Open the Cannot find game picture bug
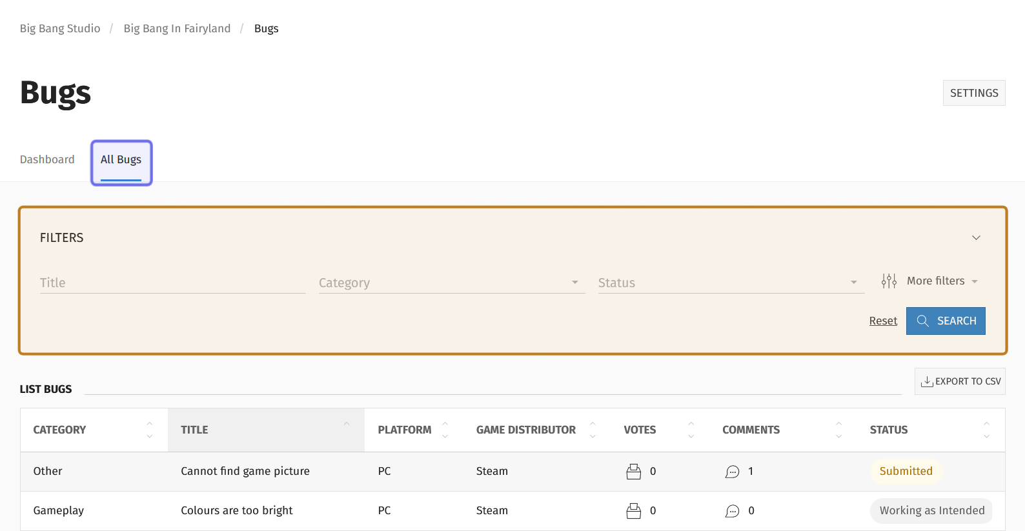The width and height of the screenshot is (1025, 531). point(245,471)
